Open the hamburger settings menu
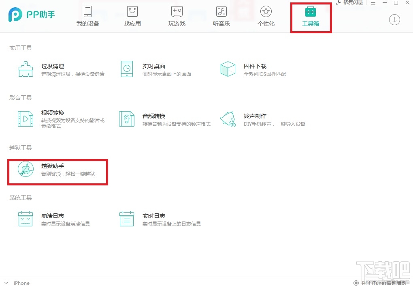The image size is (413, 286). click(x=373, y=3)
